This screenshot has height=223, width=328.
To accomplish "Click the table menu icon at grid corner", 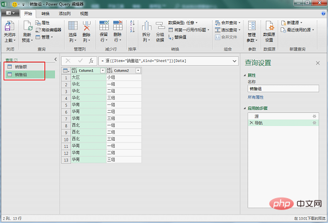I will pos(66,70).
